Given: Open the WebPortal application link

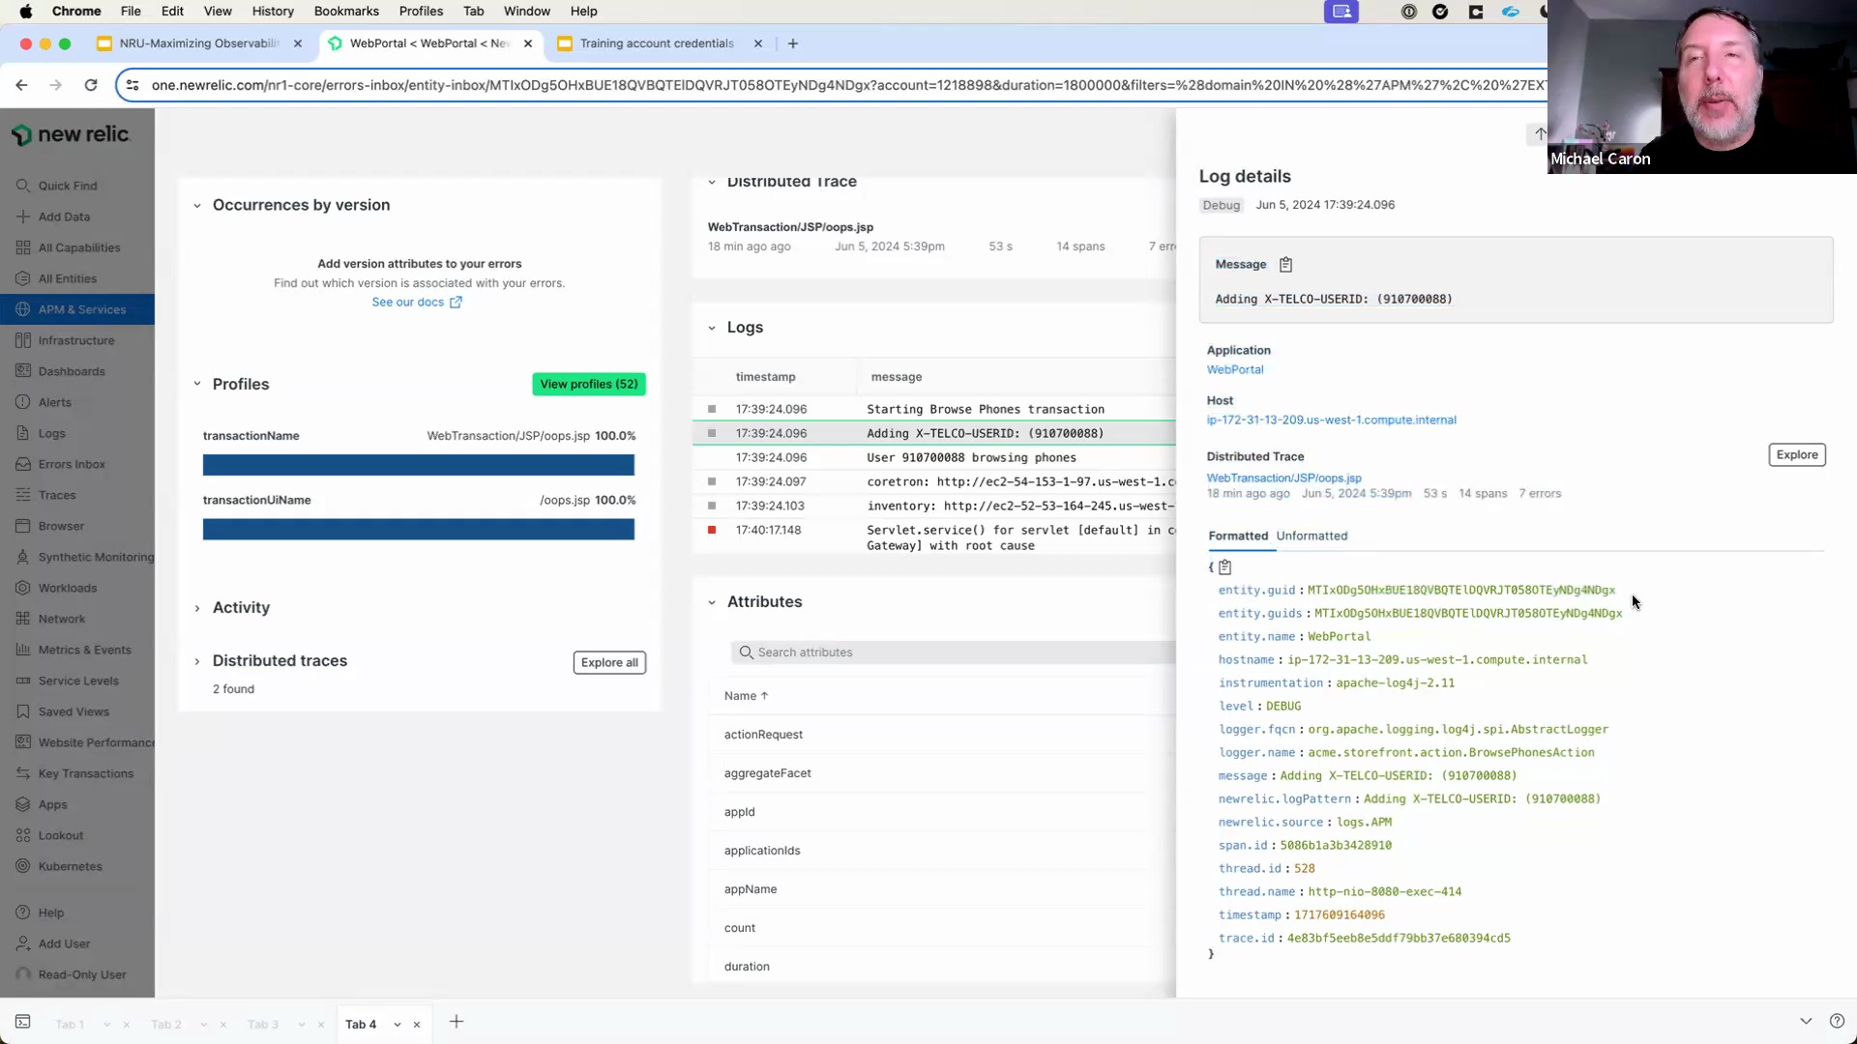Looking at the screenshot, I should click(x=1235, y=369).
